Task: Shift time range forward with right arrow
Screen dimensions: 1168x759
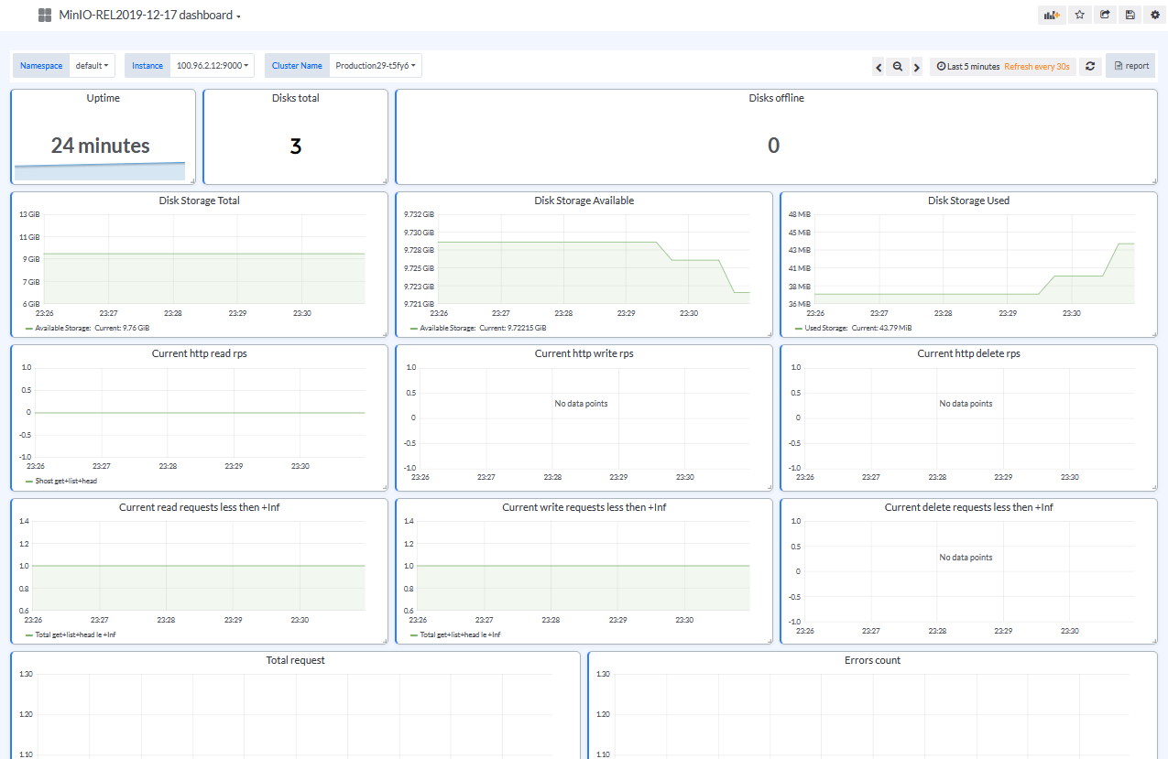Action: [917, 67]
